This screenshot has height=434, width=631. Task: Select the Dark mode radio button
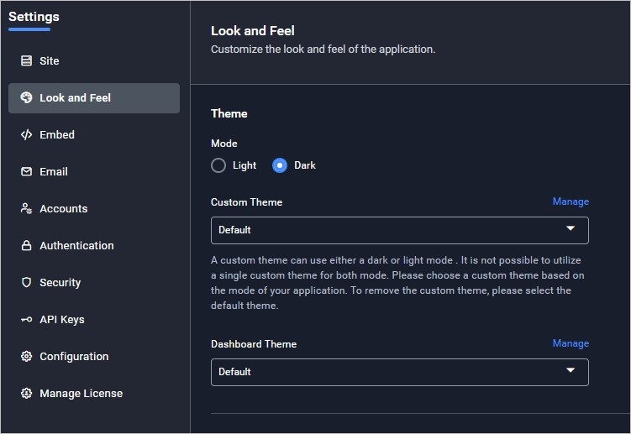pos(280,165)
